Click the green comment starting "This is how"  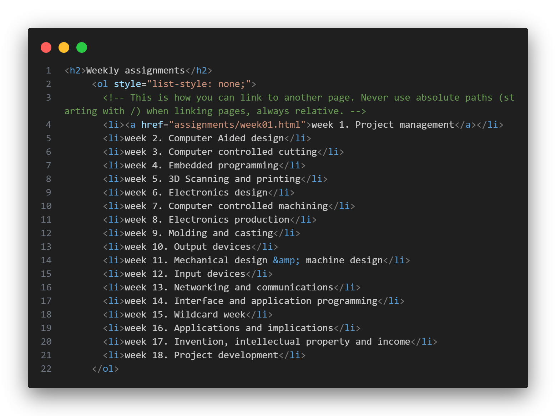(x=242, y=98)
